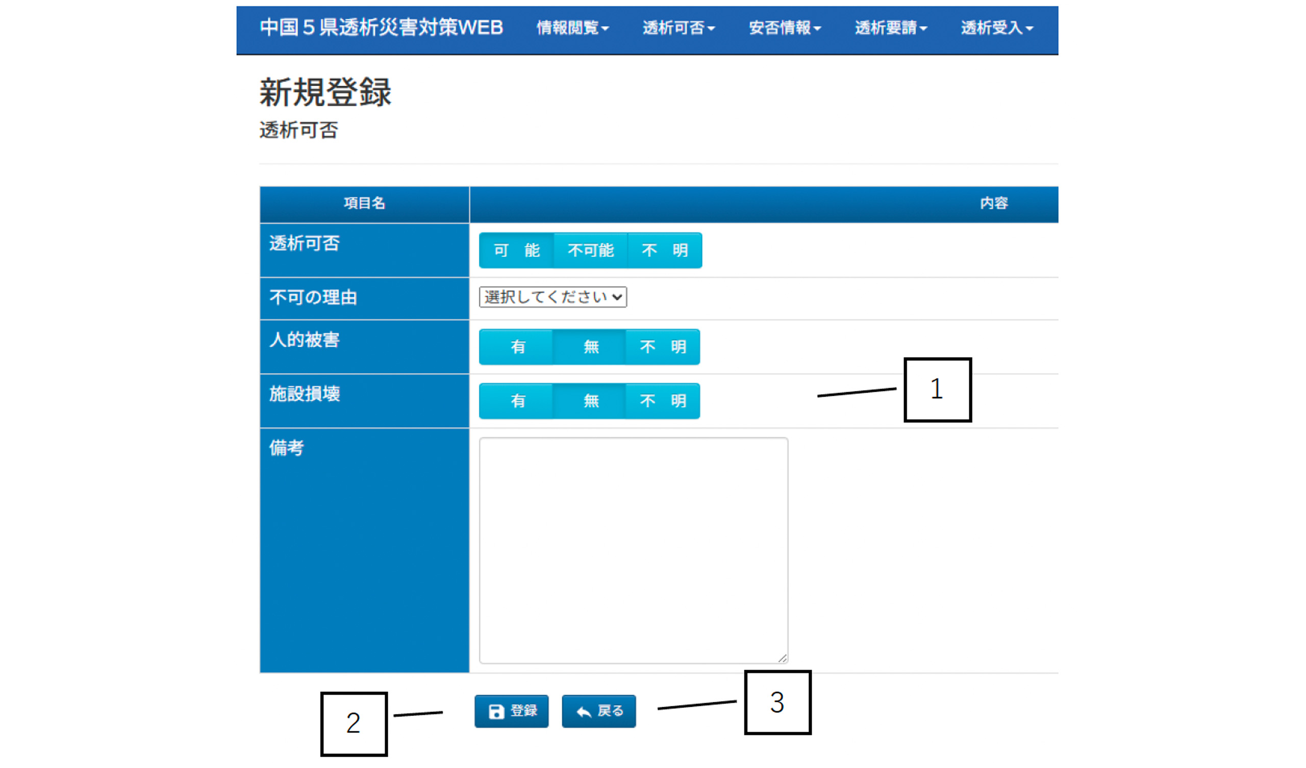Click the floppy disk icon on 登録 button
1306x768 pixels.
[x=496, y=711]
